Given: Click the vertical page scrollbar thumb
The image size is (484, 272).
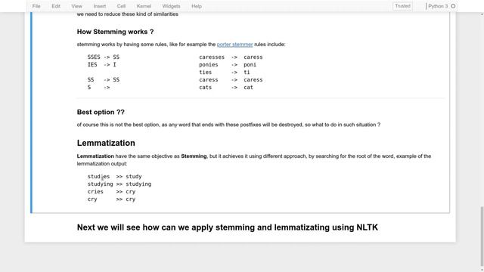Looking at the screenshot, I should [x=482, y=236].
